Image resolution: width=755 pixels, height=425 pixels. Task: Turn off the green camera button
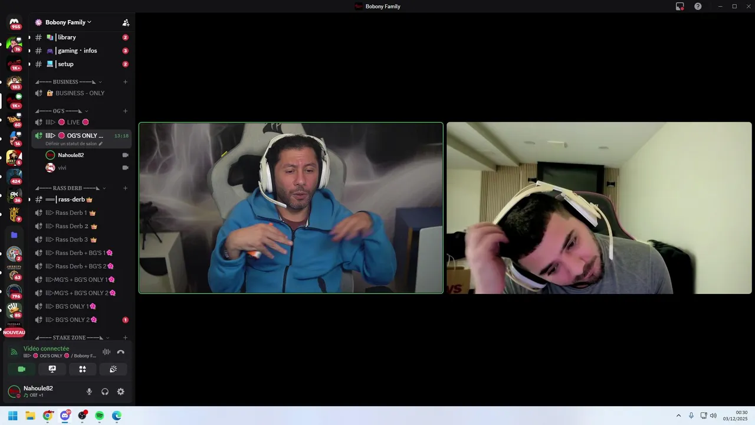tap(21, 369)
